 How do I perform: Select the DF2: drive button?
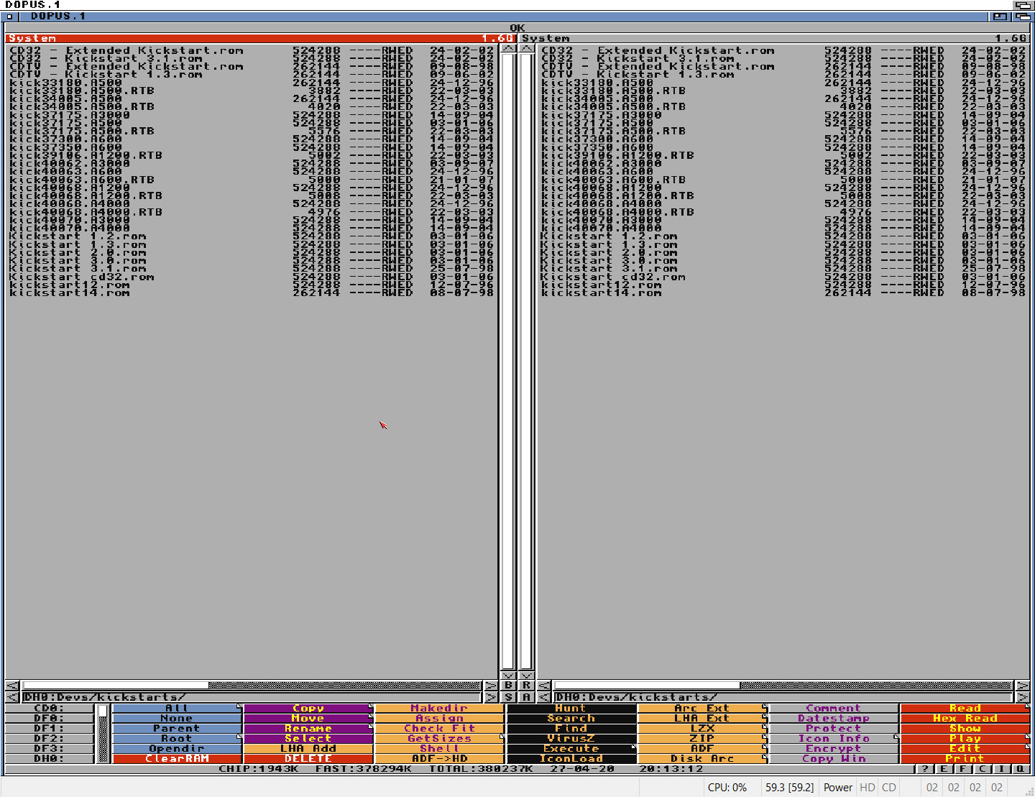(50, 738)
